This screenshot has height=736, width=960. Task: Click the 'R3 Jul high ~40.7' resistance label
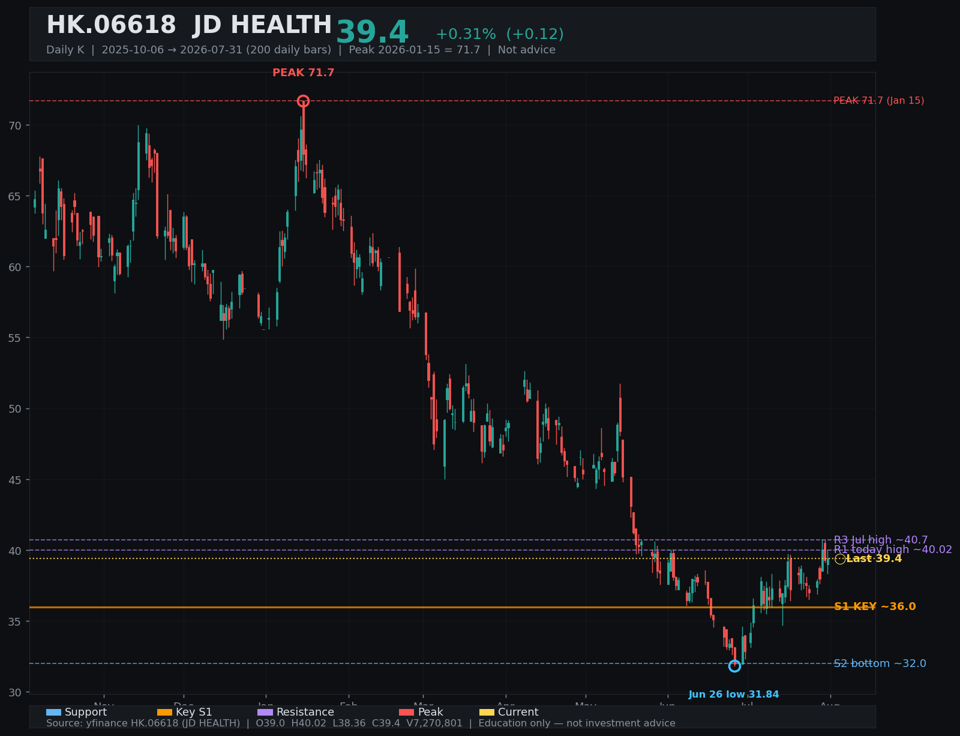pos(881,540)
